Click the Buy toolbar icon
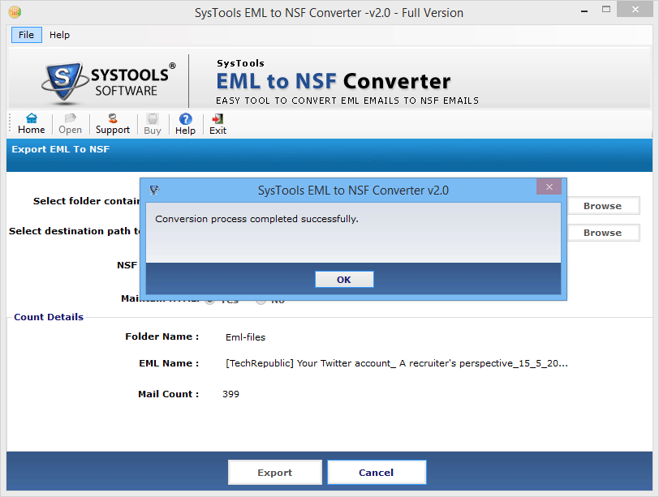Screen dimensions: 659x497 coord(152,124)
